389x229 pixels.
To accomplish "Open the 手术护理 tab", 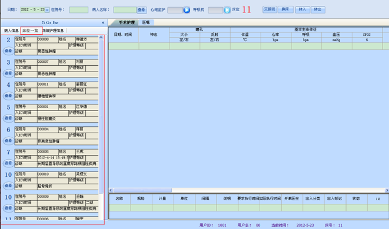I will [127, 22].
